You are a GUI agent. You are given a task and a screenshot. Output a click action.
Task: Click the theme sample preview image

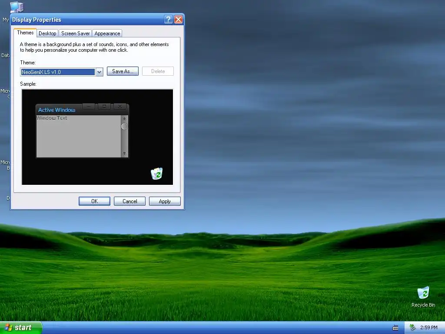click(x=97, y=137)
